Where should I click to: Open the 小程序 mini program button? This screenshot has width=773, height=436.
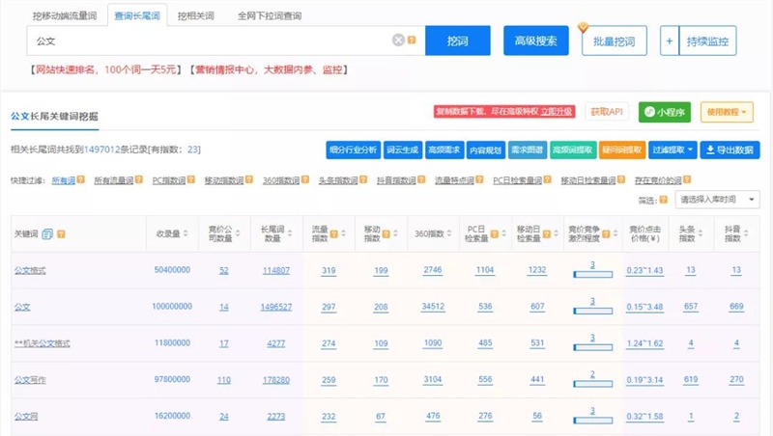pyautogui.click(x=665, y=113)
